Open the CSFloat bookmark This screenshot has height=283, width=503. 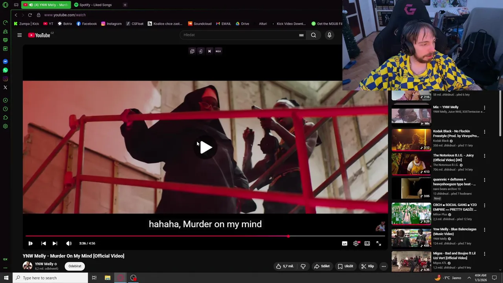click(x=135, y=24)
